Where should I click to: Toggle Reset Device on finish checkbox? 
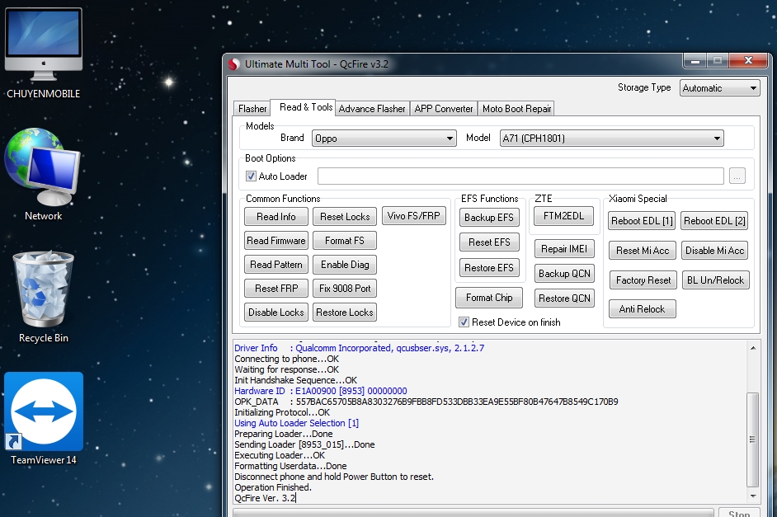(464, 322)
